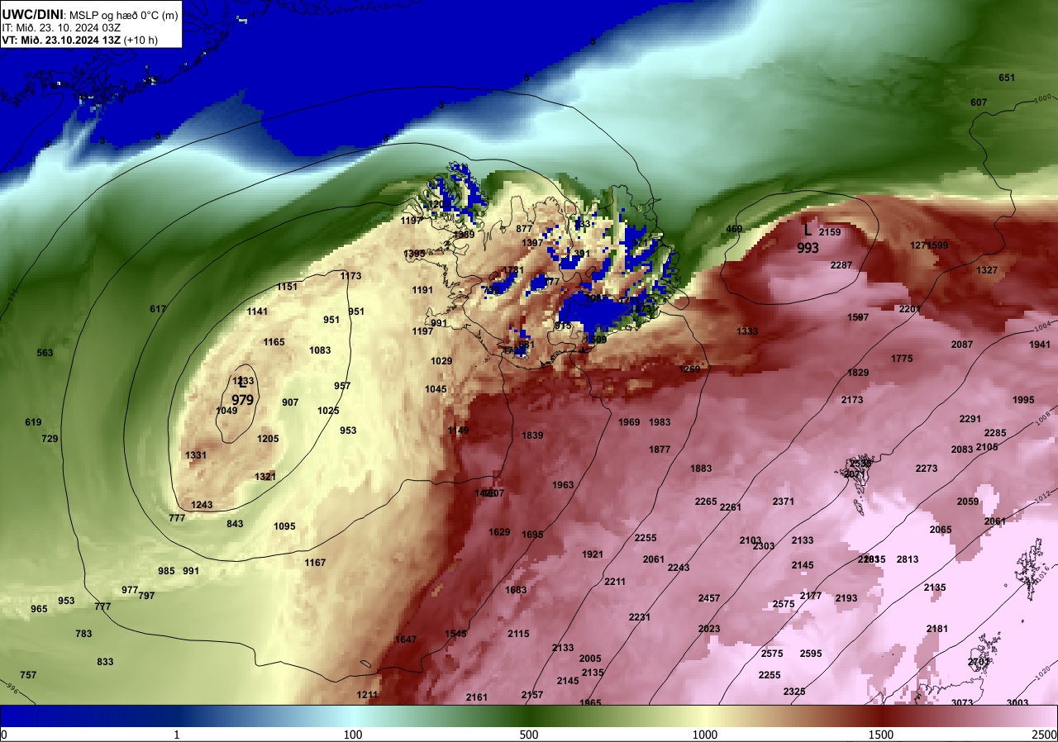The height and width of the screenshot is (742, 1058).
Task: Click the height value 907
Action: click(x=290, y=402)
